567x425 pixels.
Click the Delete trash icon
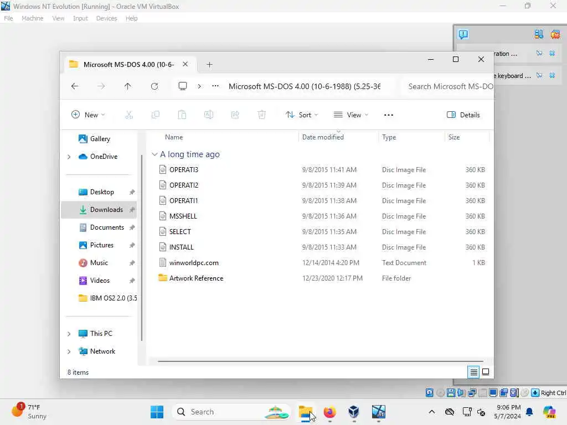point(262,115)
